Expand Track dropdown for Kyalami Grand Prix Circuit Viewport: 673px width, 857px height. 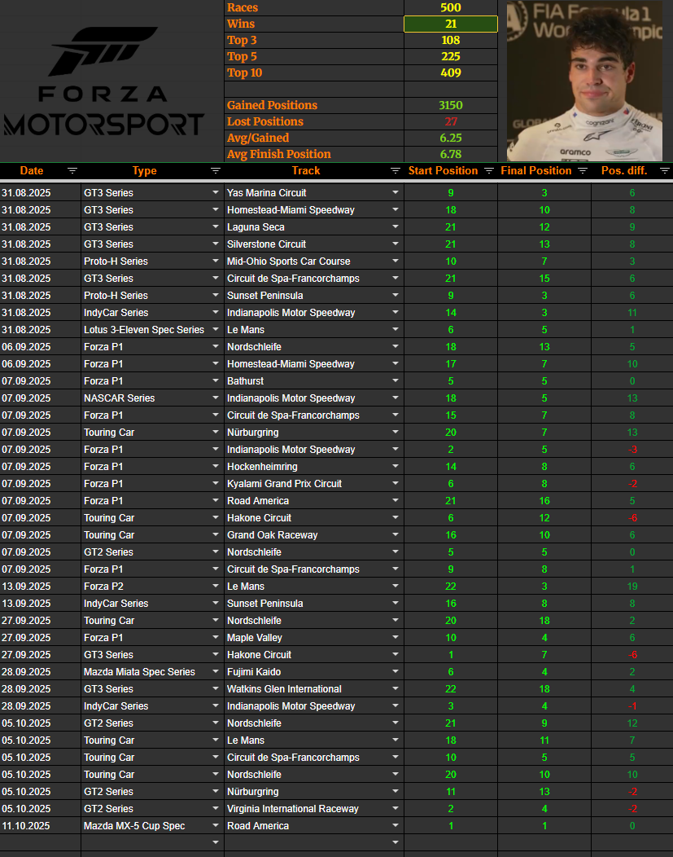pos(395,484)
